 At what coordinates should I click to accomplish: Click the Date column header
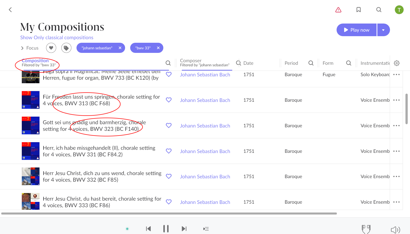[x=248, y=63]
